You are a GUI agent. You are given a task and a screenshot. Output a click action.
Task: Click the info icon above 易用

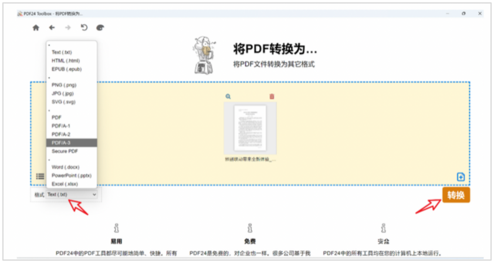pyautogui.click(x=117, y=228)
